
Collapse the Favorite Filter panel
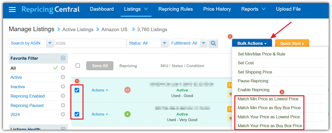[x=63, y=58]
